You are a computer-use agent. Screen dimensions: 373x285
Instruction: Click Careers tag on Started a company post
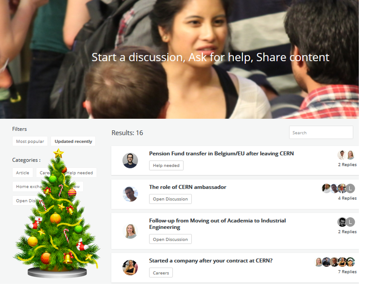click(161, 273)
